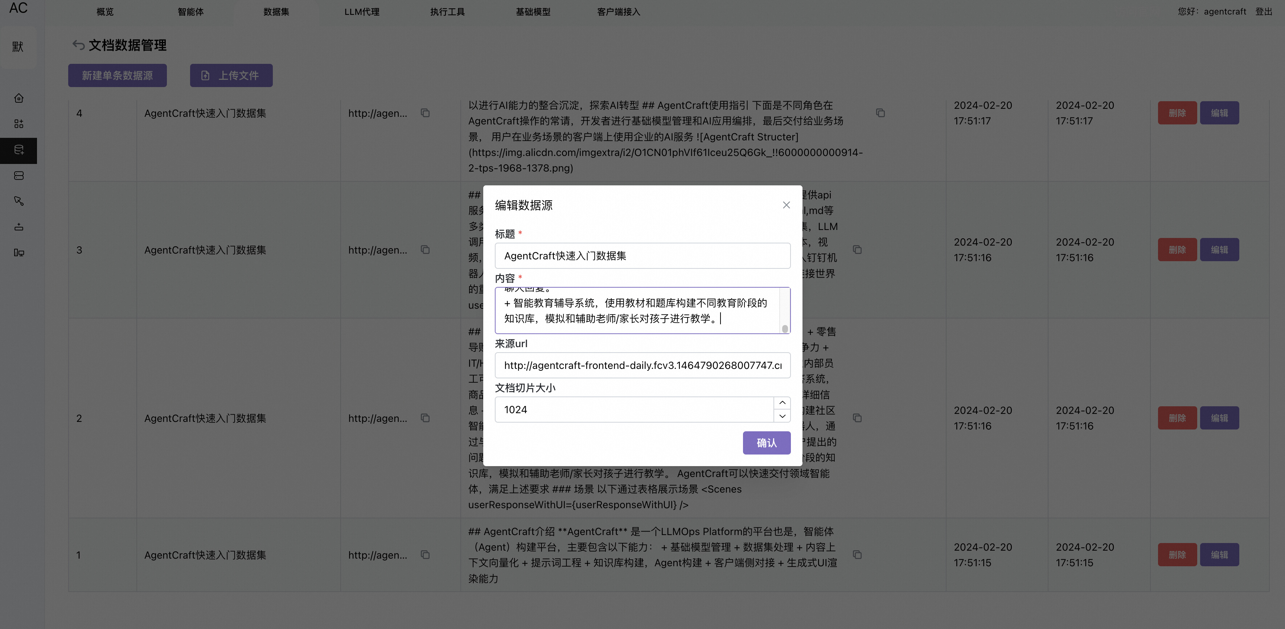Increase 文档切片大小 with up arrow
Viewport: 1285px width, 629px height.
[x=782, y=403]
